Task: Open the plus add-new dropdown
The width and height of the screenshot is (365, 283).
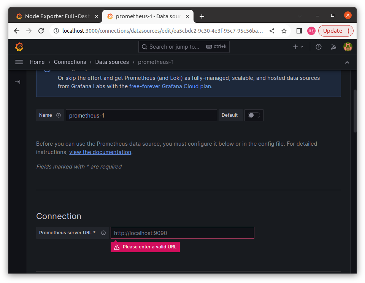Action: pos(298,47)
